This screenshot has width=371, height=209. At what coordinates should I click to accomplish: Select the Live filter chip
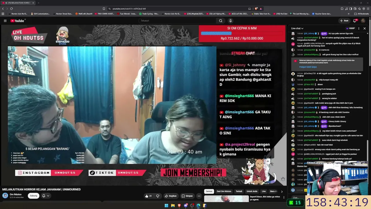[x=264, y=191]
